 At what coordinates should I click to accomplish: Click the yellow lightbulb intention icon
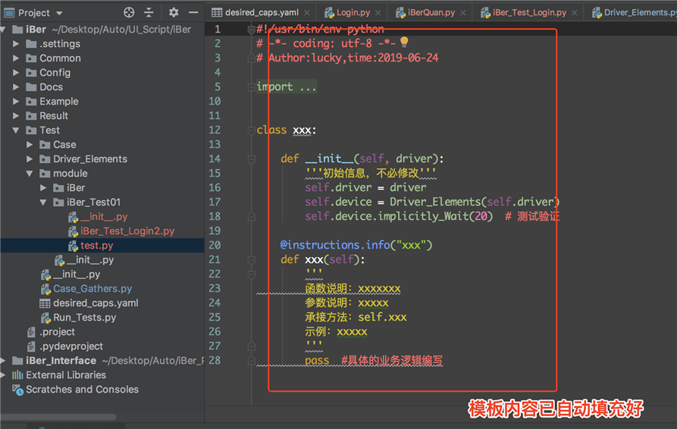tap(404, 42)
